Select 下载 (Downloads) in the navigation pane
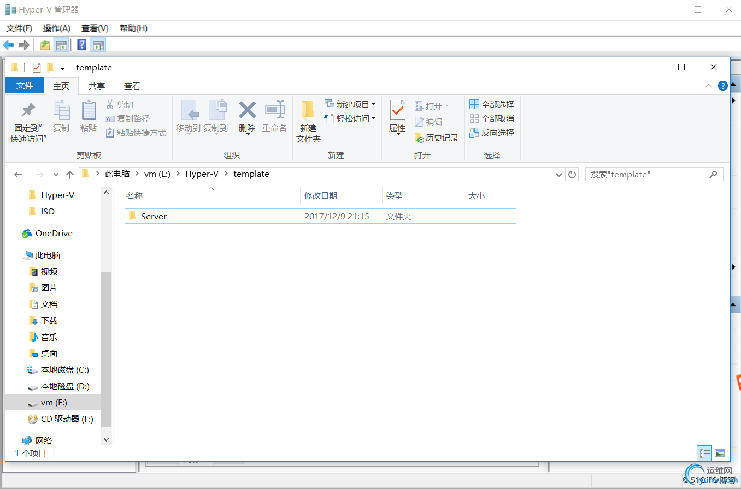 (49, 321)
